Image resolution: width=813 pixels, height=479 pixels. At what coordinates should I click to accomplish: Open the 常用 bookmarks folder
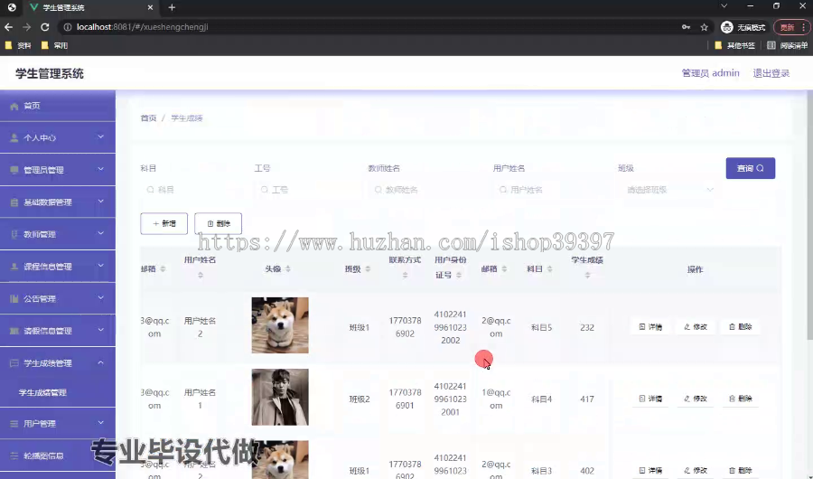pyautogui.click(x=54, y=46)
